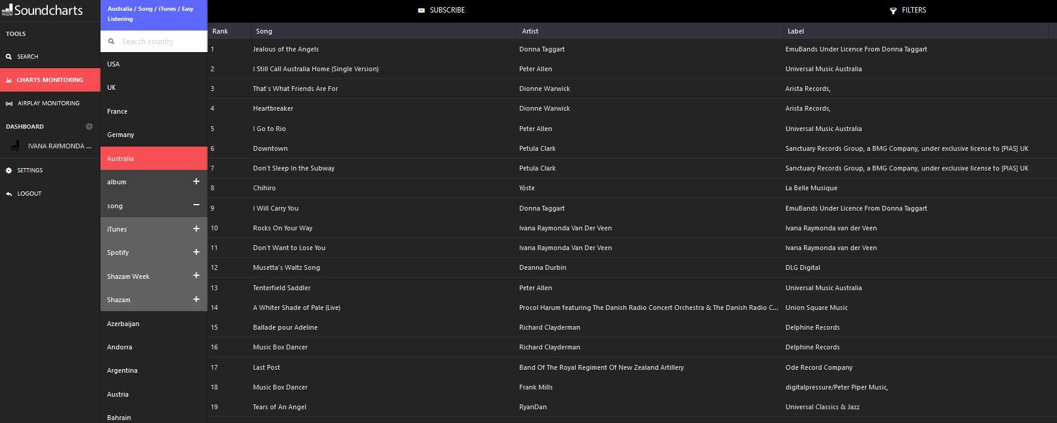Click the Australia / Song / iTunes breadcrumb
Image resolution: width=1057 pixels, height=423 pixels.
154,14
